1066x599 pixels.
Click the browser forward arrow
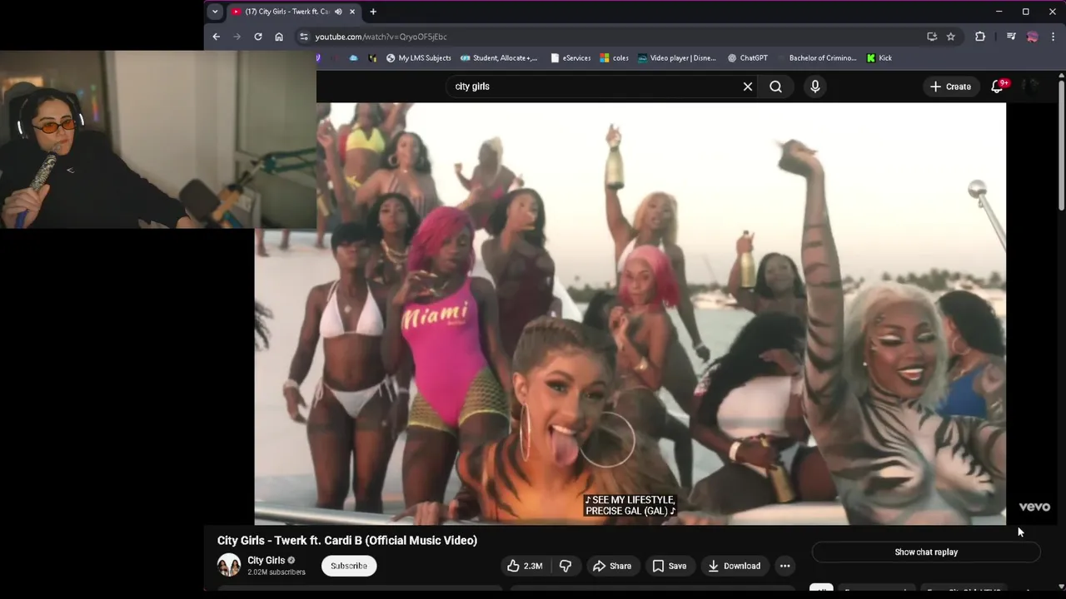coord(237,37)
